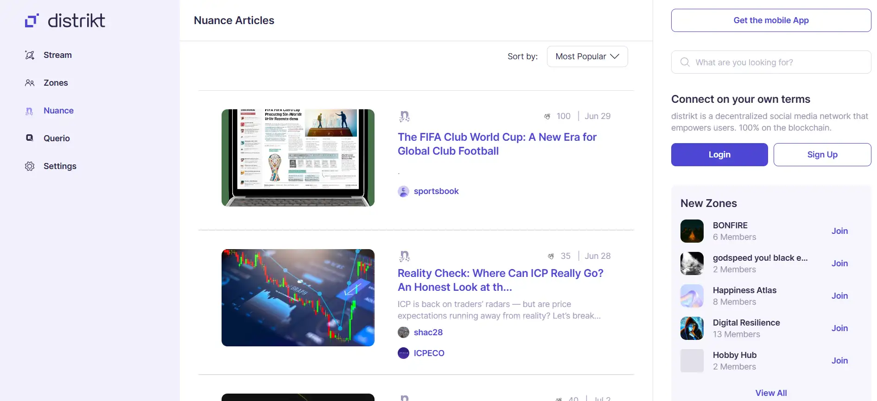Expand the Most Popular sort dropdown
Viewport: 877px width, 401px height.
coord(587,56)
